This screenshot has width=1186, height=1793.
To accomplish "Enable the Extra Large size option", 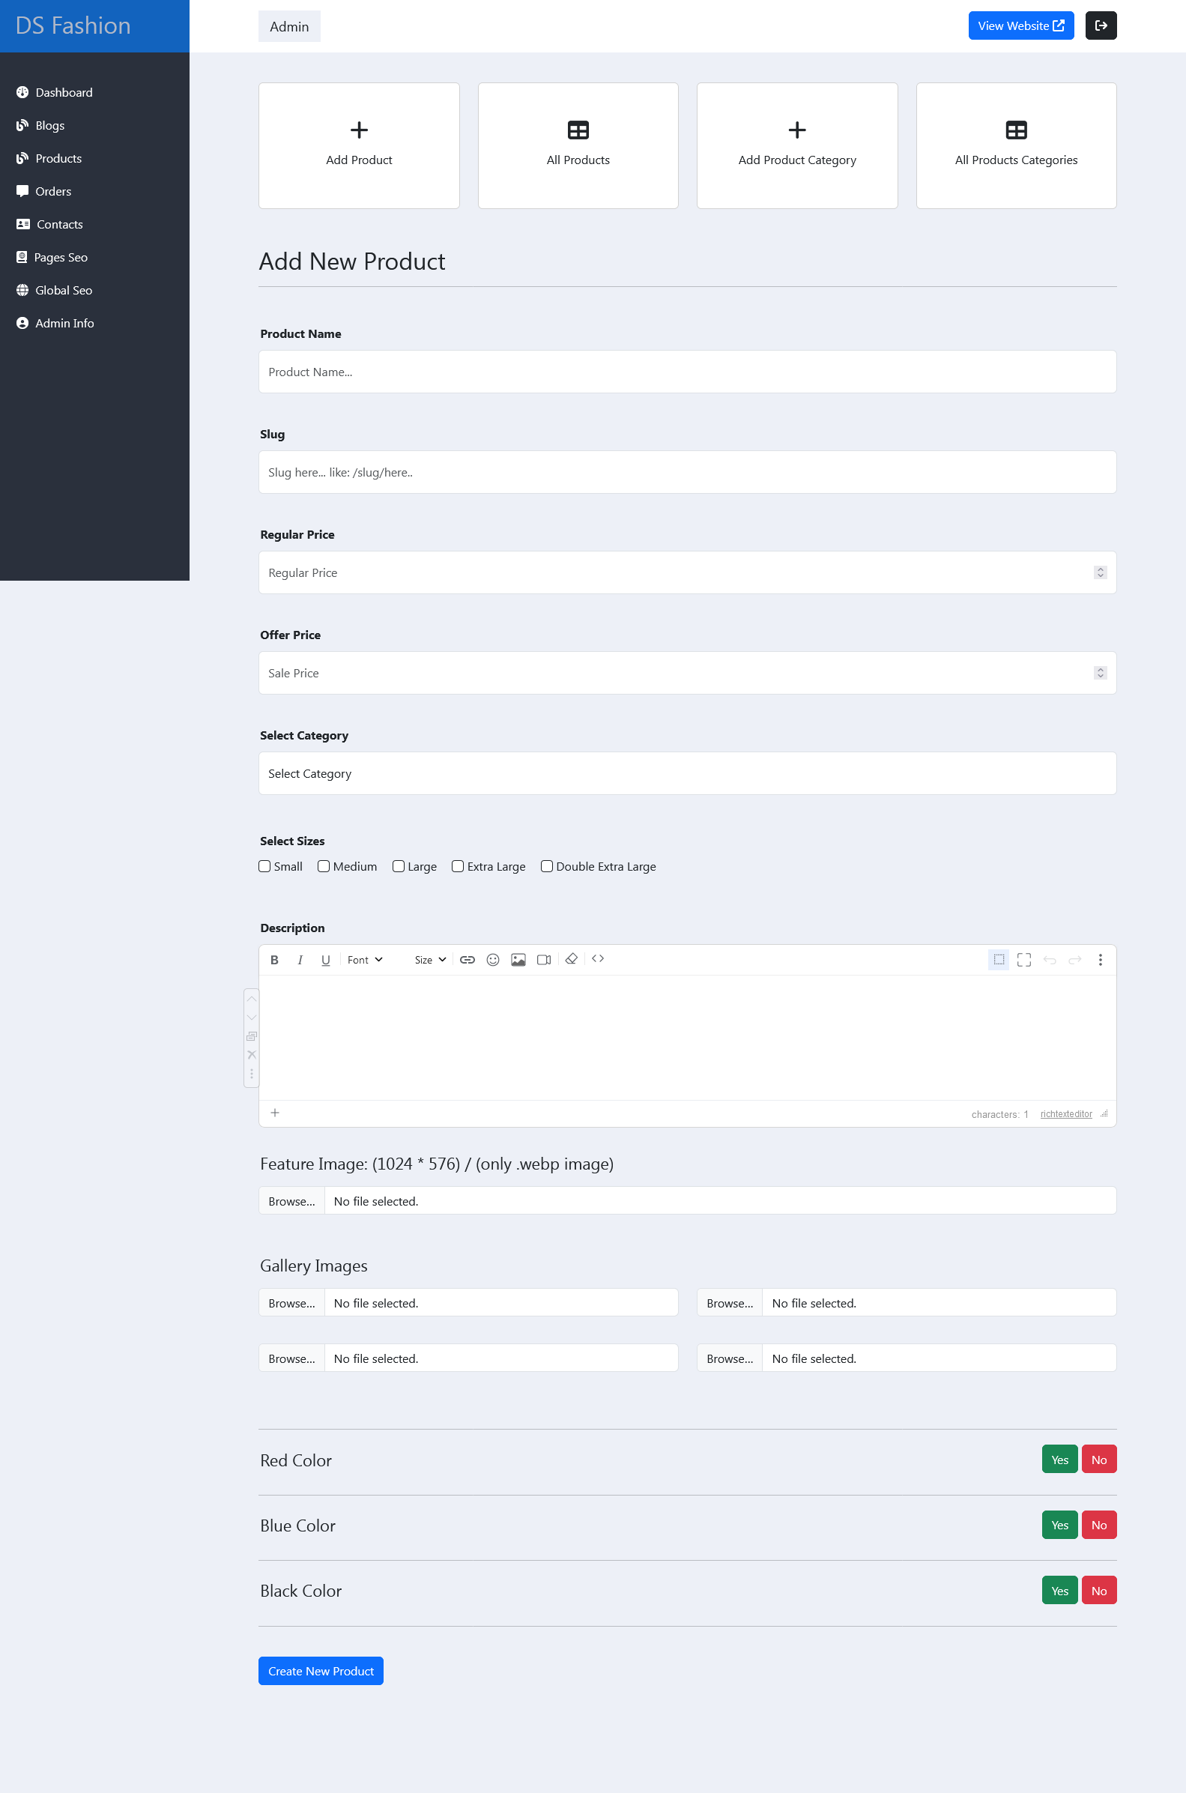I will pos(458,867).
